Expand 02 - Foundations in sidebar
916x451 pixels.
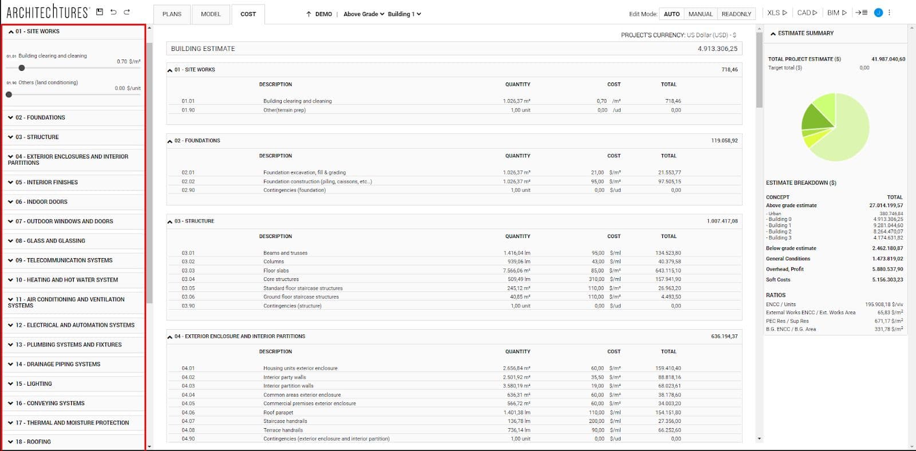73,117
